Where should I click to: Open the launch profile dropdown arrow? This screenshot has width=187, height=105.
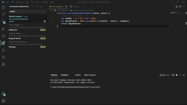pos(170,75)
